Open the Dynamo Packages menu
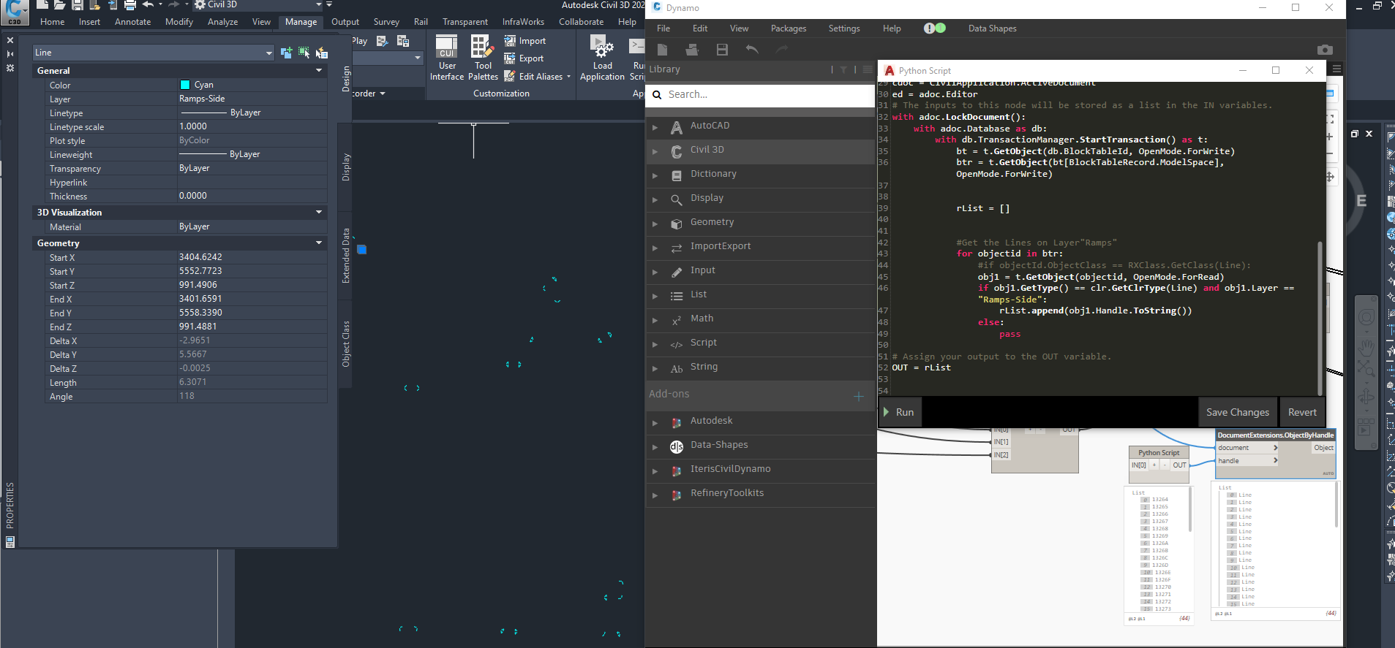Viewport: 1395px width, 648px height. point(789,28)
